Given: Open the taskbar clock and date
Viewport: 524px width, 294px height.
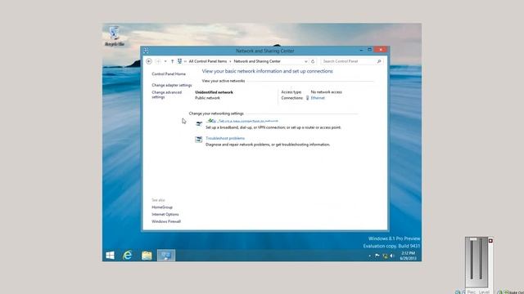Looking at the screenshot, I should click(x=408, y=256).
